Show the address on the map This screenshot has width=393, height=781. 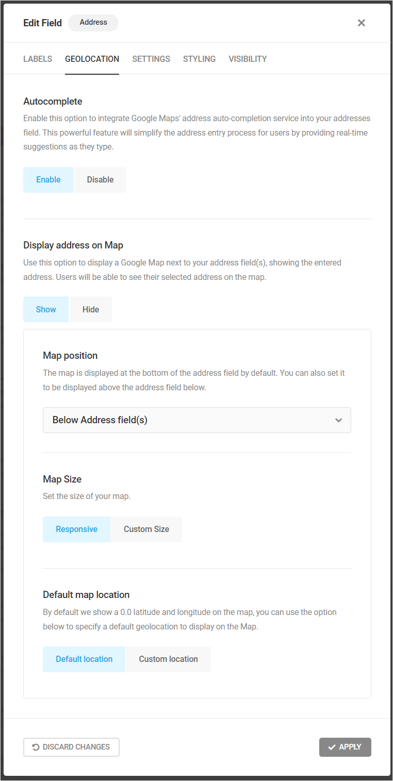click(x=45, y=309)
